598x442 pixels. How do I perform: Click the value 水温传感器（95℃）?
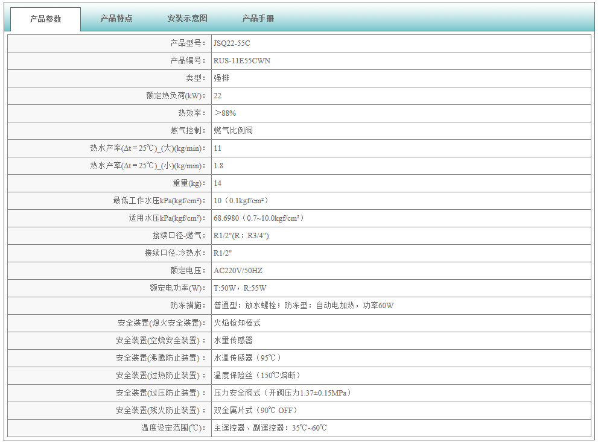247,358
